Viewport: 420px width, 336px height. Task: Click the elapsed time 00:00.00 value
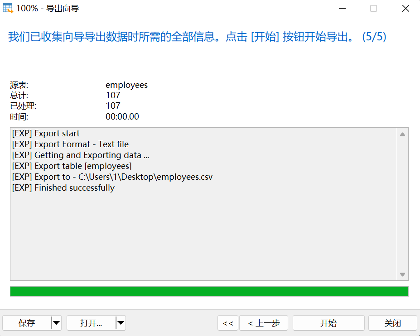122,116
